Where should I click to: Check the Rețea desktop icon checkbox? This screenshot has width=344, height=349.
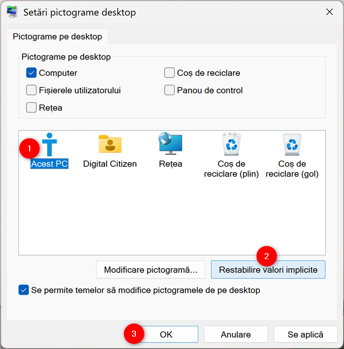(x=31, y=108)
